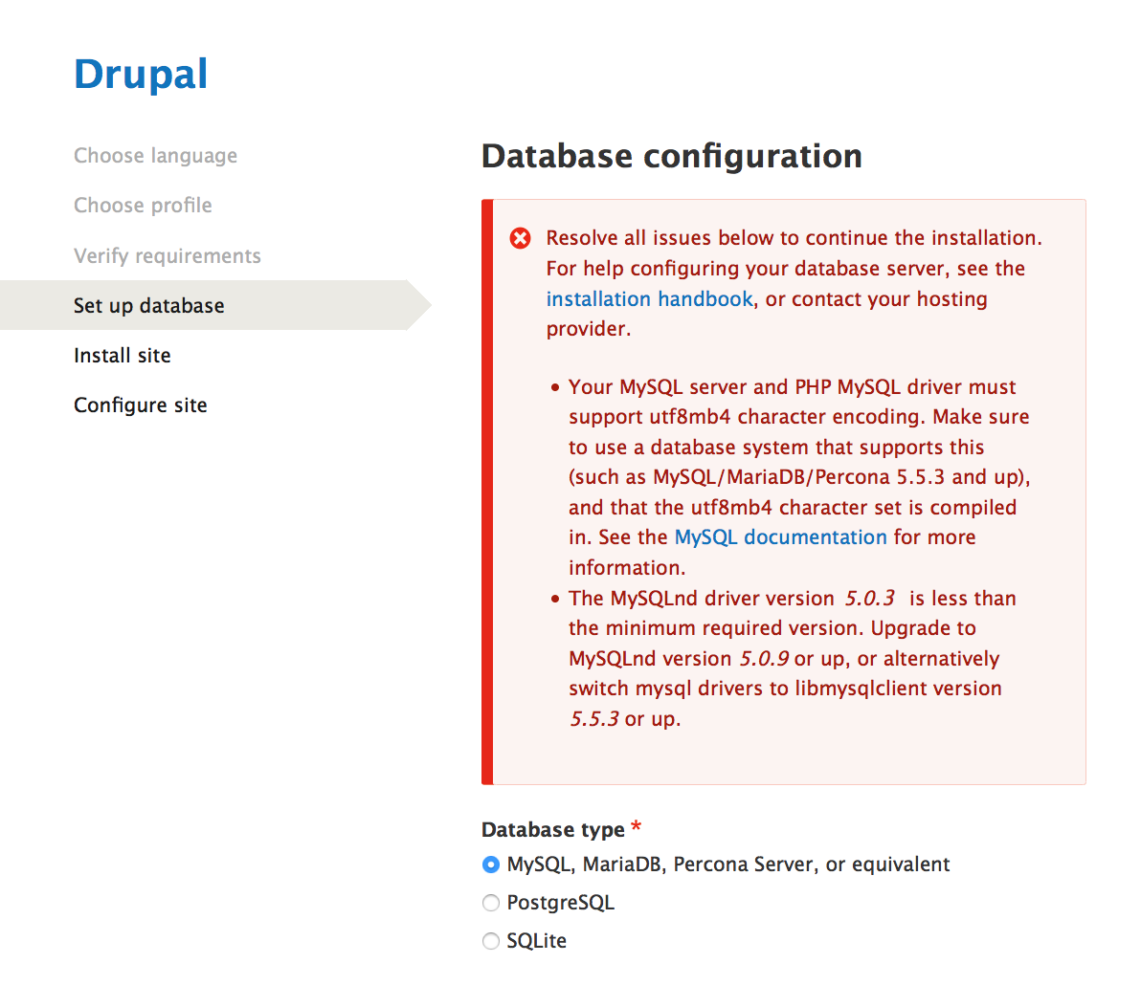Click the Database type field label

[552, 830]
